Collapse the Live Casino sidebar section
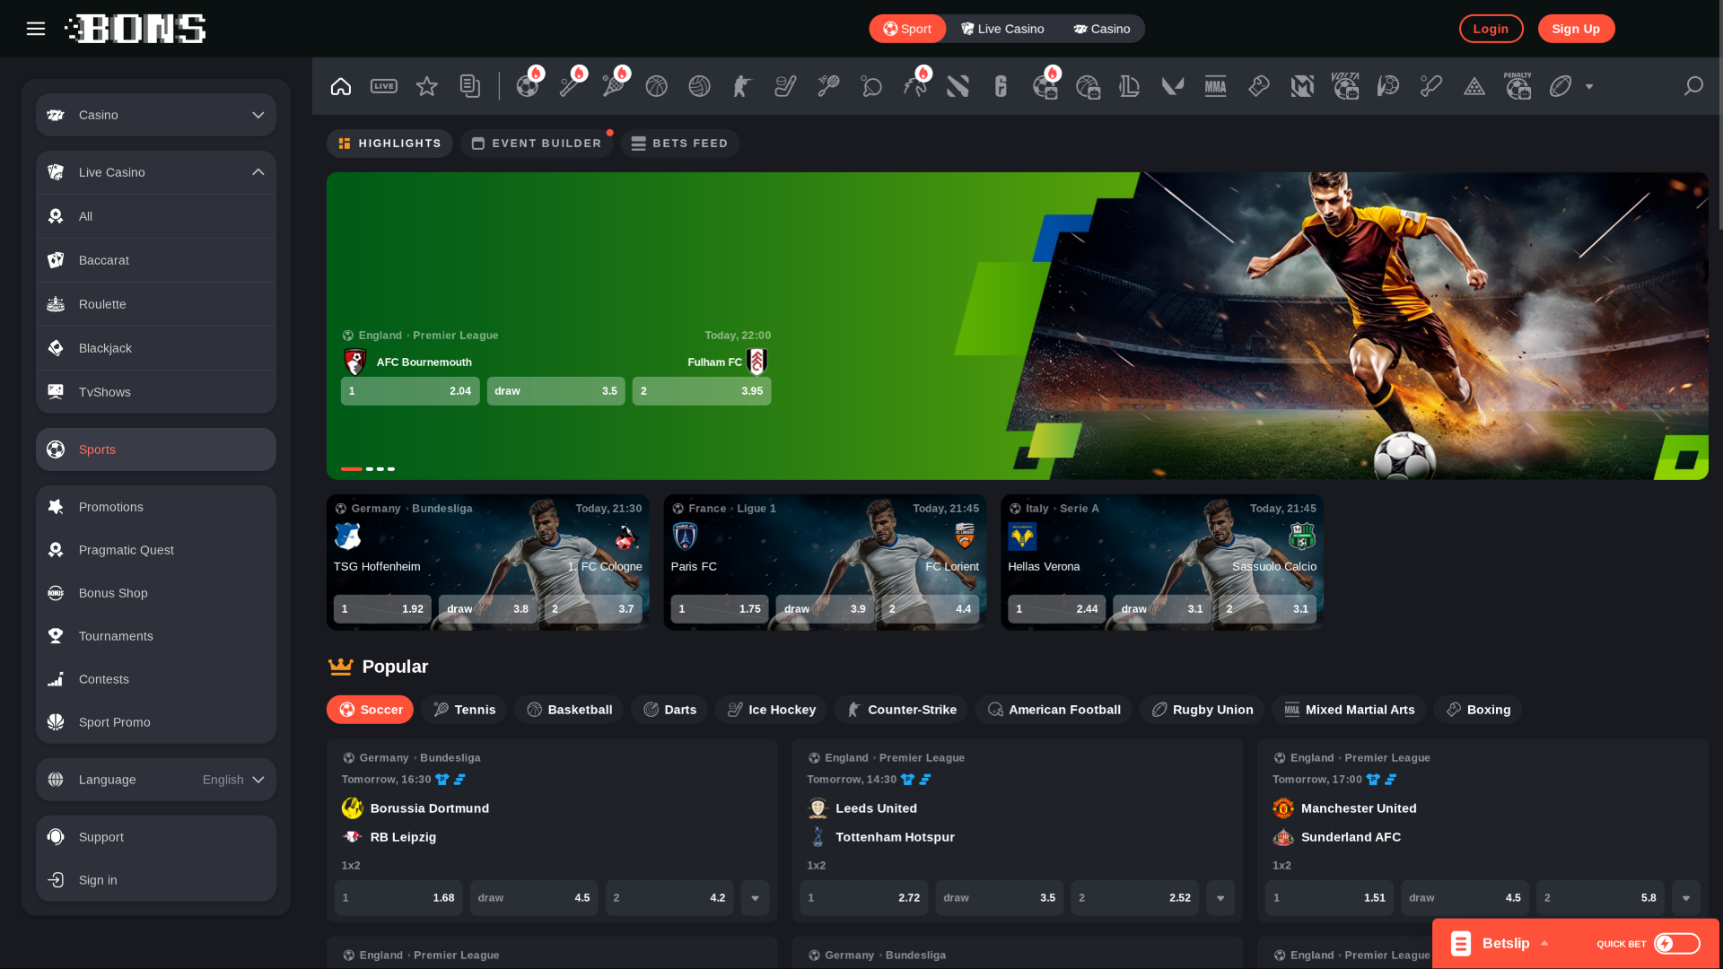This screenshot has width=1723, height=969. click(258, 171)
